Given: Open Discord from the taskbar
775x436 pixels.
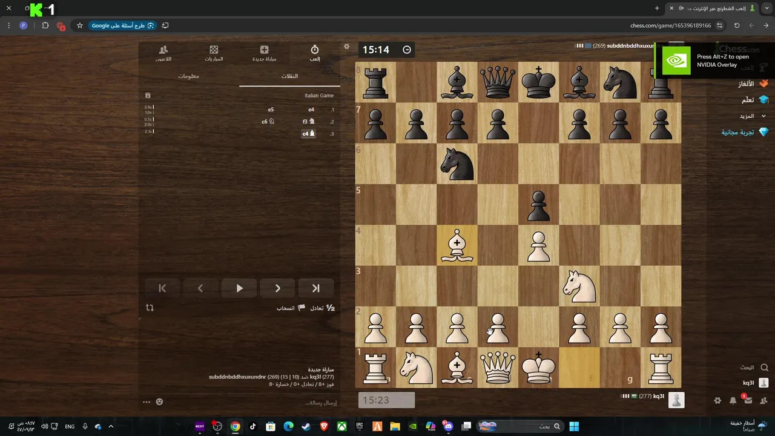Looking at the screenshot, I should pyautogui.click(x=448, y=426).
